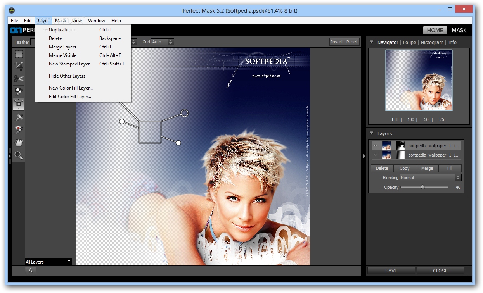Choose Edit Color Fill Layer...
This screenshot has width=483, height=293.
83,97
